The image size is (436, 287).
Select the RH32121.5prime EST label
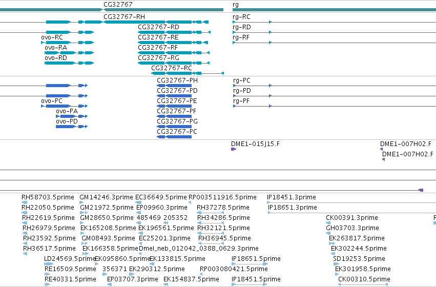pyautogui.click(x=223, y=228)
